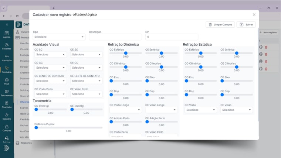Open the PACS sidebar icon
This screenshot has height=158, width=281.
tap(7, 82)
